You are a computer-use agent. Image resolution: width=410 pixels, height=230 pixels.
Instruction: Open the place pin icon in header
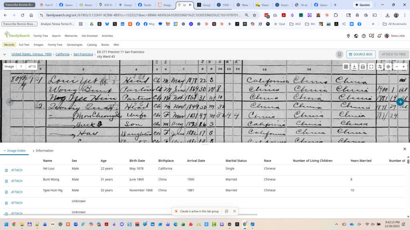point(348,36)
